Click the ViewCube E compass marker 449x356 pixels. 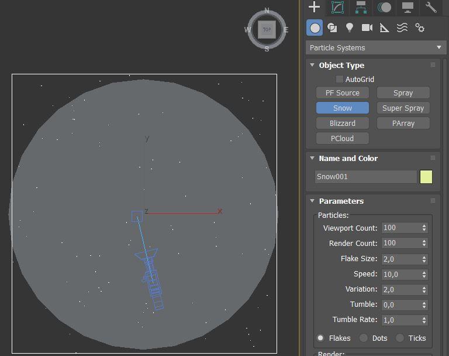(286, 29)
